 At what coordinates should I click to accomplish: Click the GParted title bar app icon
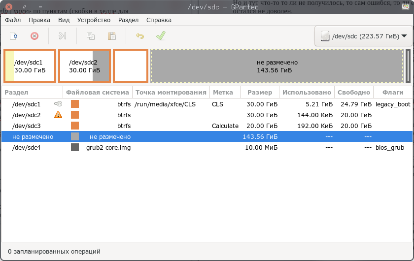(406, 6)
